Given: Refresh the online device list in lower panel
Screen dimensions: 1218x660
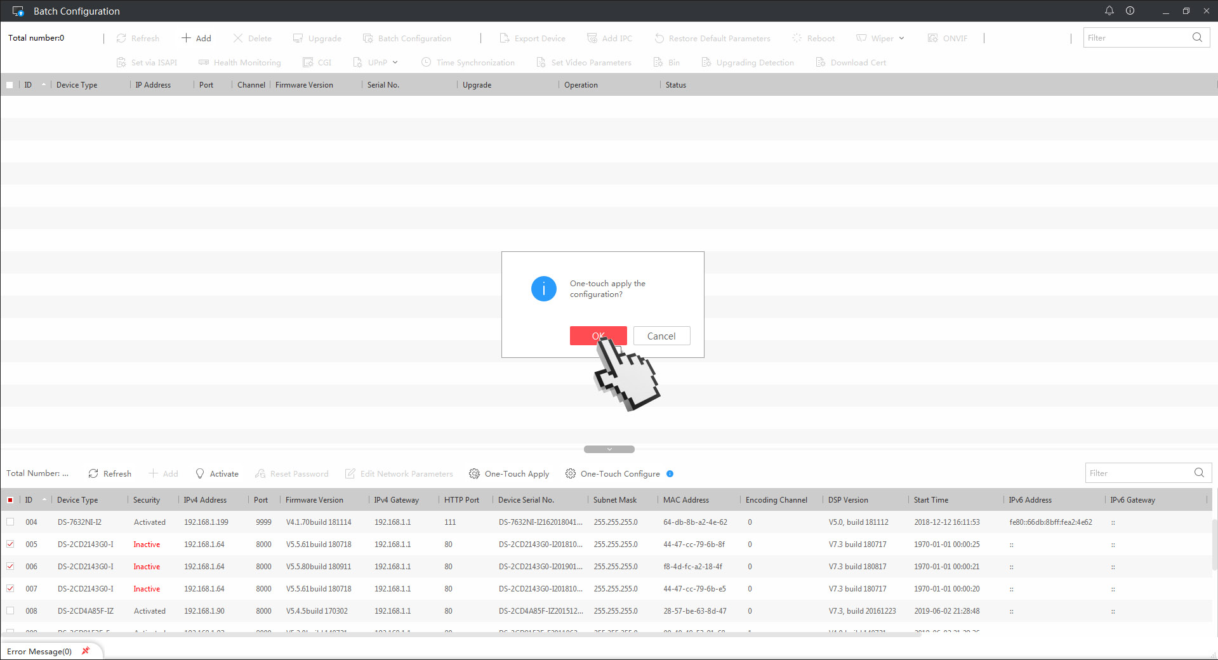Looking at the screenshot, I should click(110, 473).
